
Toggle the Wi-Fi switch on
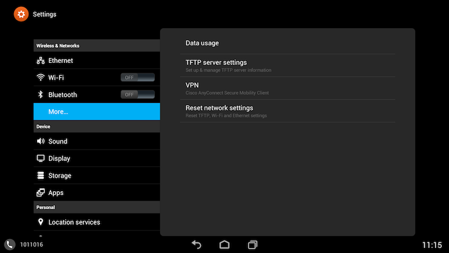click(138, 78)
